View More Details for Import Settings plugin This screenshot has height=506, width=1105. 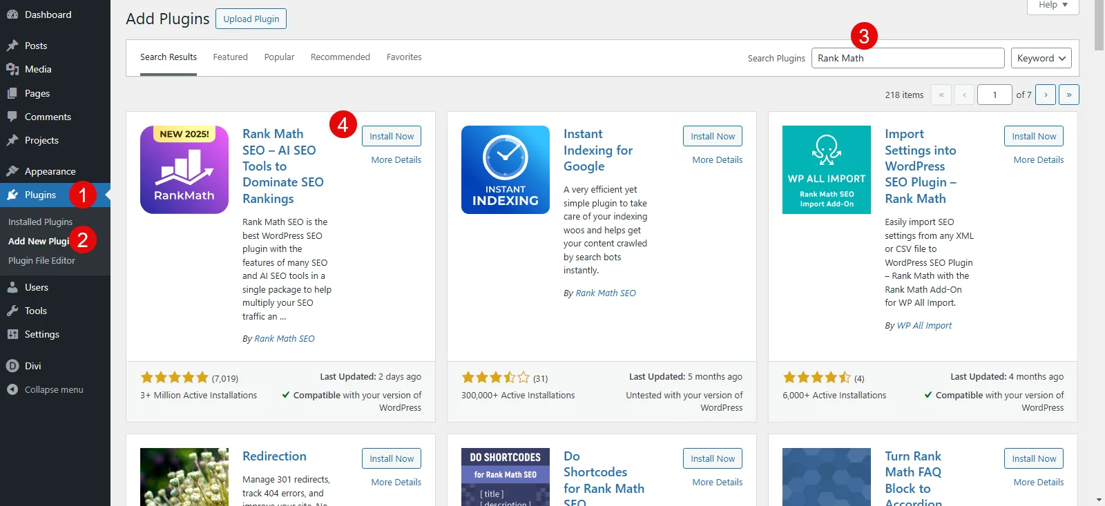coord(1039,159)
